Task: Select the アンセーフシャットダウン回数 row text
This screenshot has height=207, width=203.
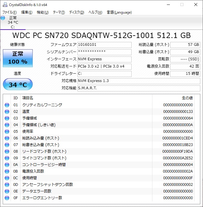Action: 48,185
